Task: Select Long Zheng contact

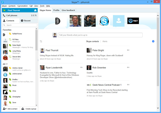Action: 19,52
